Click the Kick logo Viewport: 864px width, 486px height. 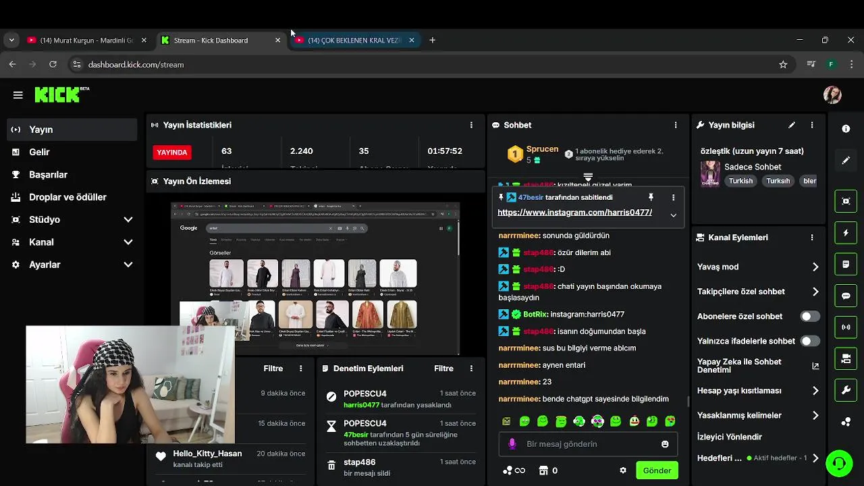click(x=61, y=94)
